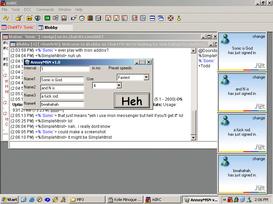Open the Channels list globe icon

(37, 18)
